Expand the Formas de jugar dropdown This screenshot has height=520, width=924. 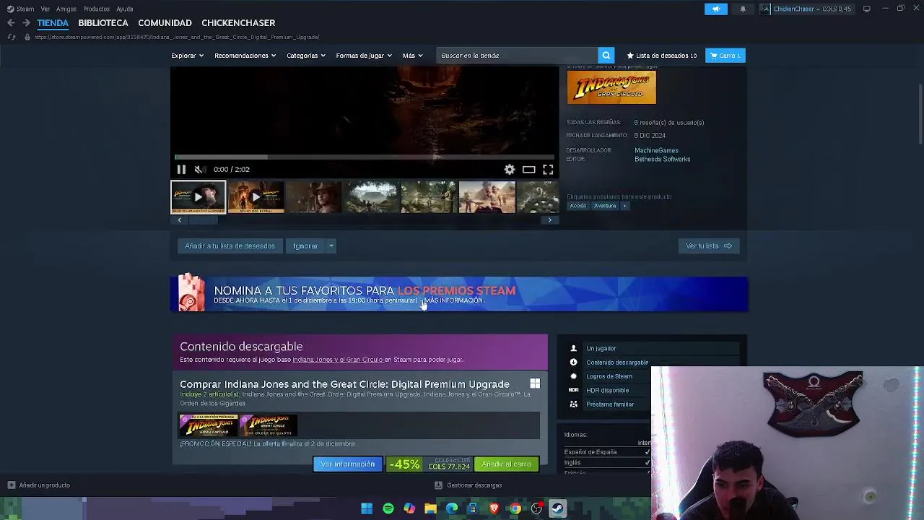point(364,56)
